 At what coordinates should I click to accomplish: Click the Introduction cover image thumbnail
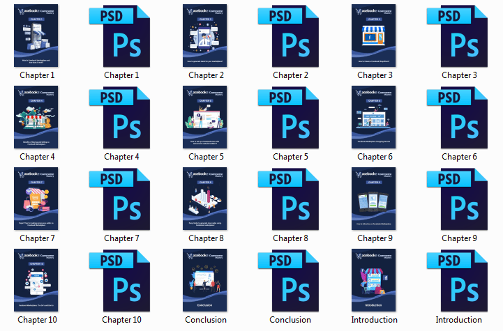375,280
